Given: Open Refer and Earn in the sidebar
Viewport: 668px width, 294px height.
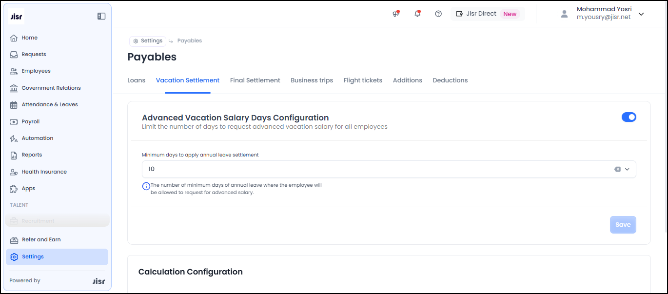Looking at the screenshot, I should point(41,239).
